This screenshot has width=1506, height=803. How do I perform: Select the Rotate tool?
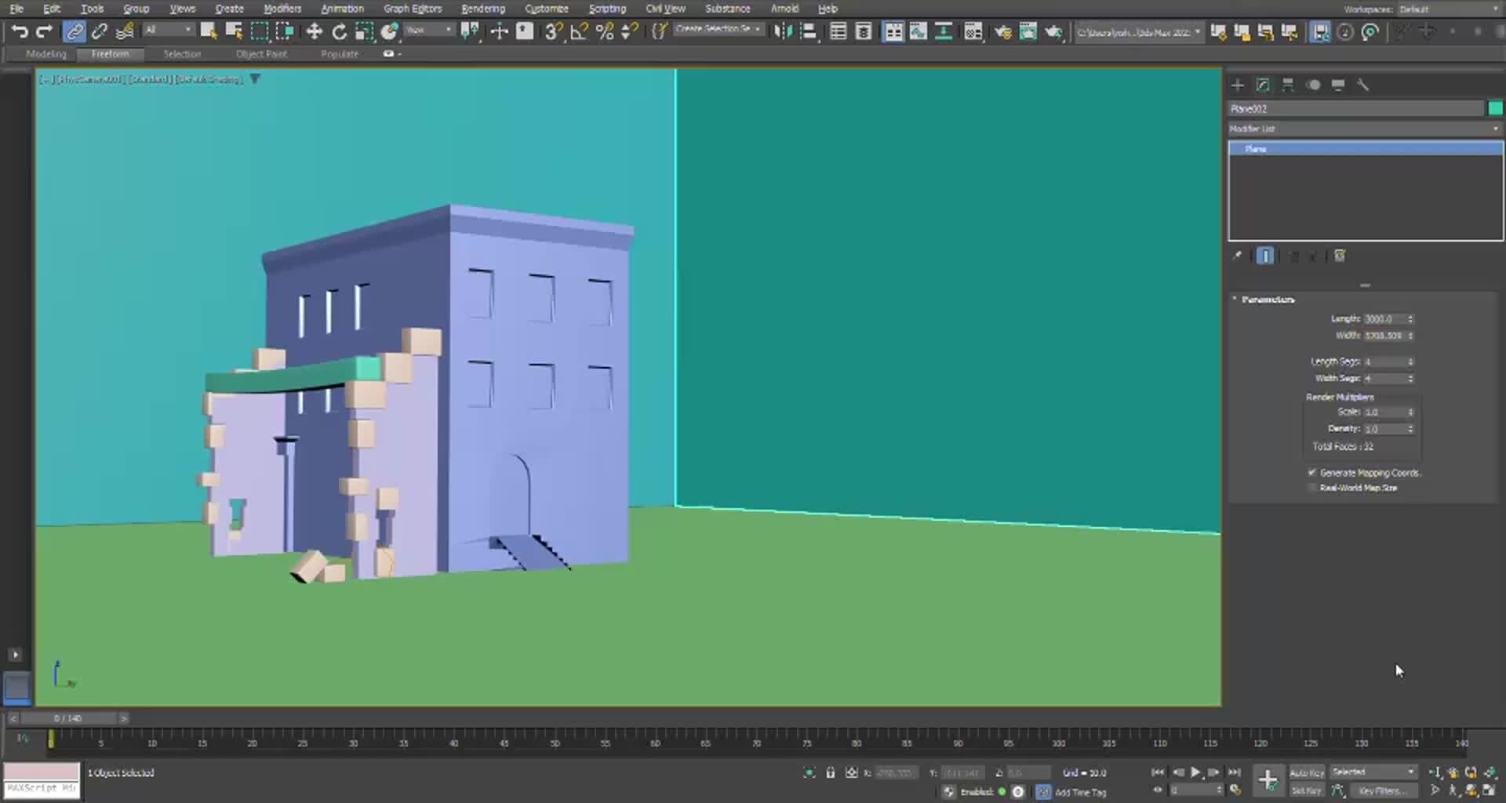[339, 31]
